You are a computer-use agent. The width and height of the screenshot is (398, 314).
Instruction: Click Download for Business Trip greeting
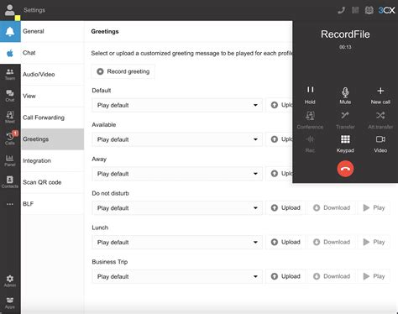point(332,276)
